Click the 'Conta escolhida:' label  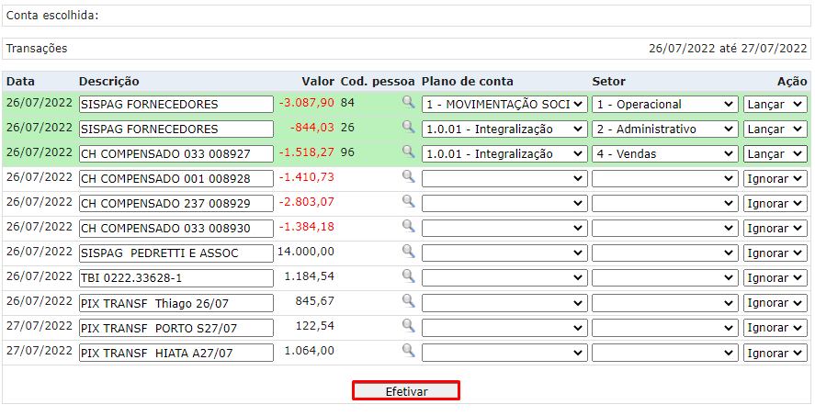coord(52,16)
